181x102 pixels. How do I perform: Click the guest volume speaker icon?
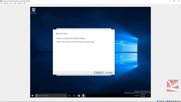point(139,96)
